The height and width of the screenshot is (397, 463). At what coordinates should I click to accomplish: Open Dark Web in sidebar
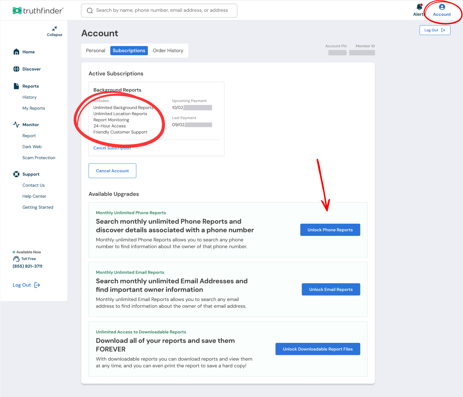[32, 147]
